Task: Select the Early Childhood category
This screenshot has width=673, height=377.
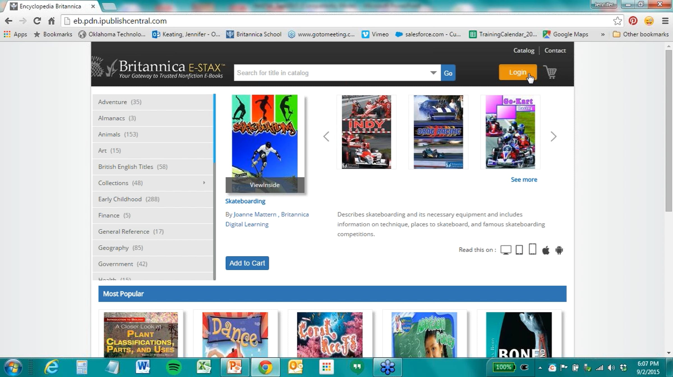Action: click(x=153, y=199)
